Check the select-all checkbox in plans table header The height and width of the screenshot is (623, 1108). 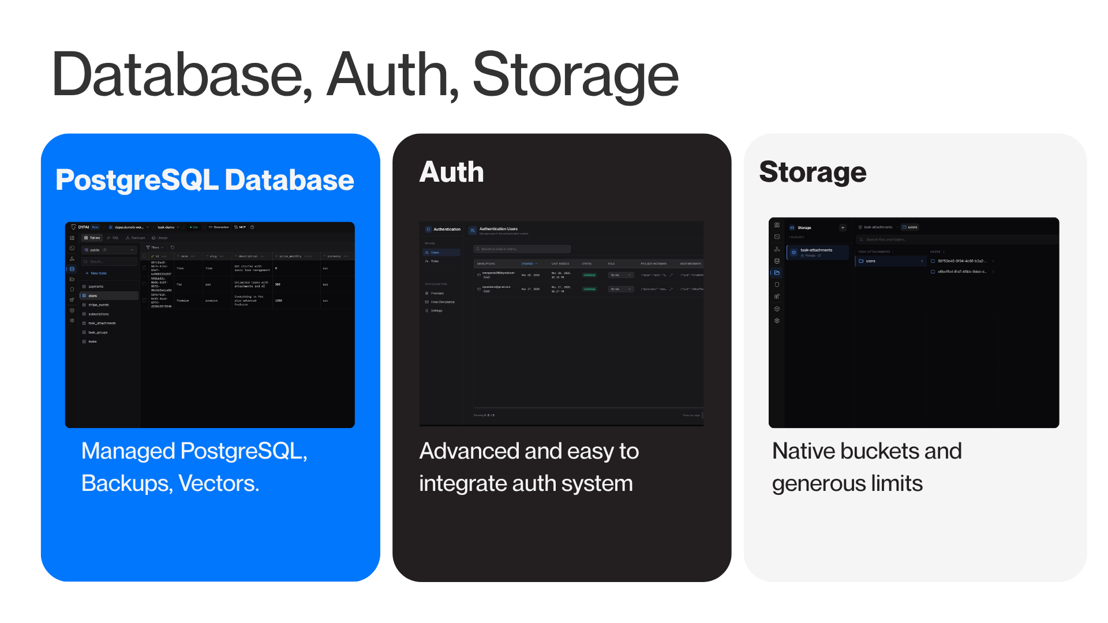144,256
